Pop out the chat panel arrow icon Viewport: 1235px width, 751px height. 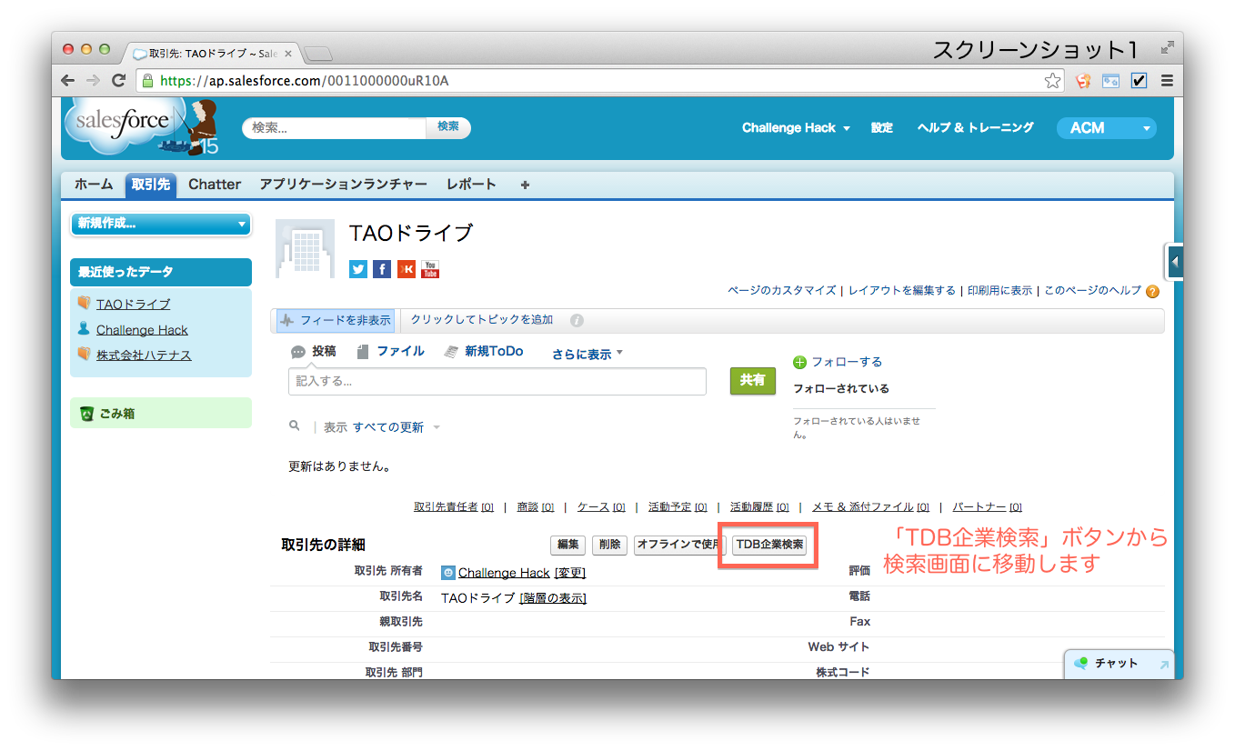click(1164, 665)
